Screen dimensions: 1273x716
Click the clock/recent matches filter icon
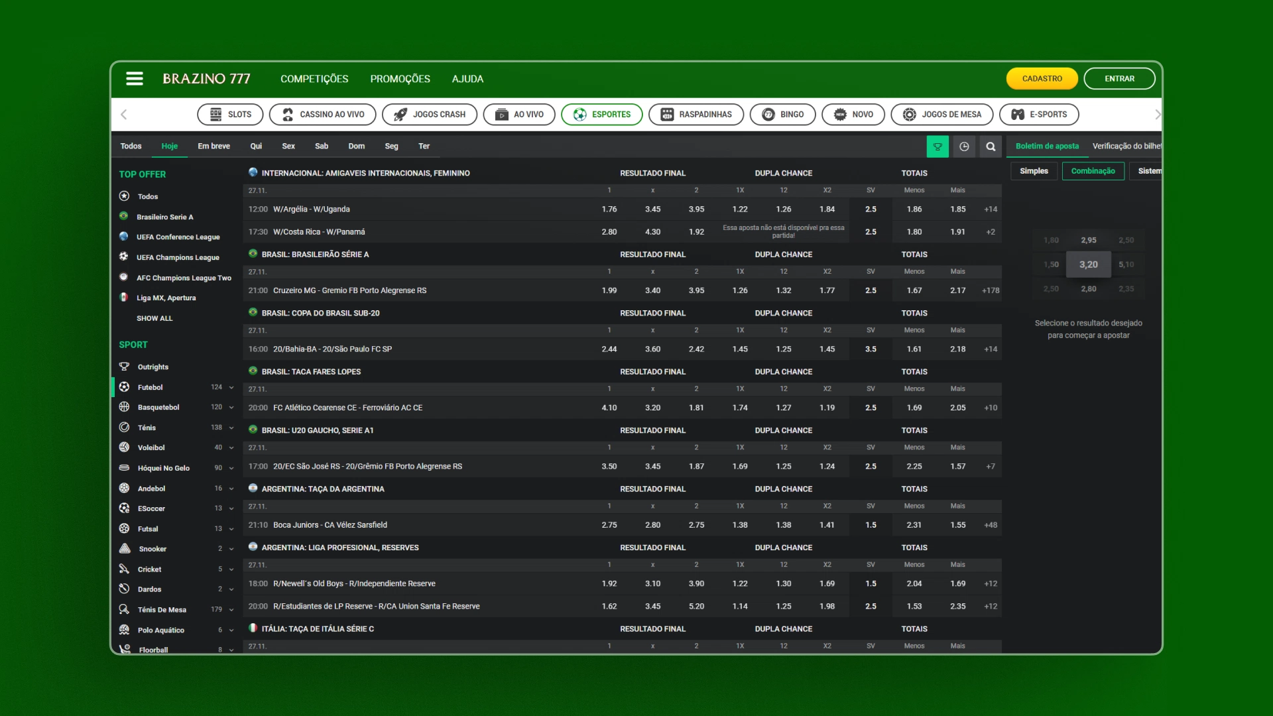[963, 146]
